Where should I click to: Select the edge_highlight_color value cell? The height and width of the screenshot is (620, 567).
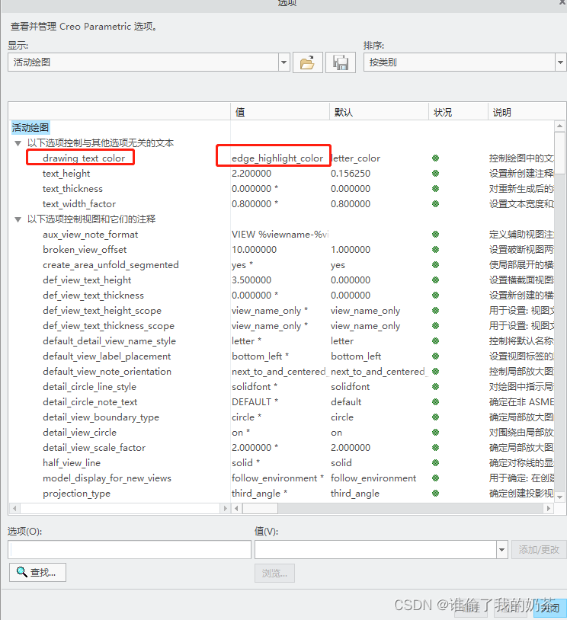pos(277,158)
